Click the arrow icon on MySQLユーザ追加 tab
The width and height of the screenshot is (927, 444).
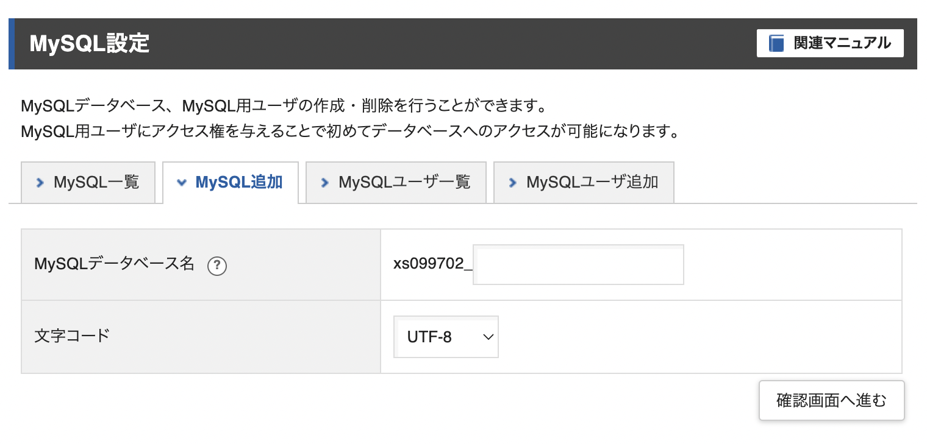point(512,182)
